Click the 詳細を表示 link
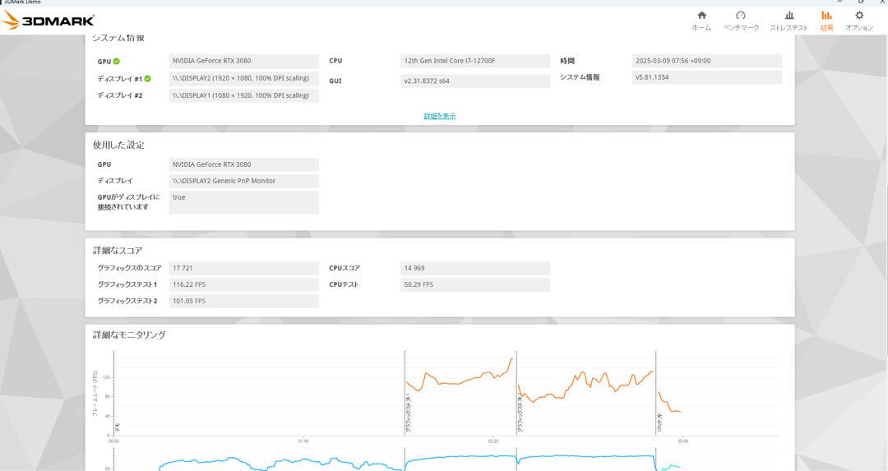The image size is (888, 471). coord(439,116)
